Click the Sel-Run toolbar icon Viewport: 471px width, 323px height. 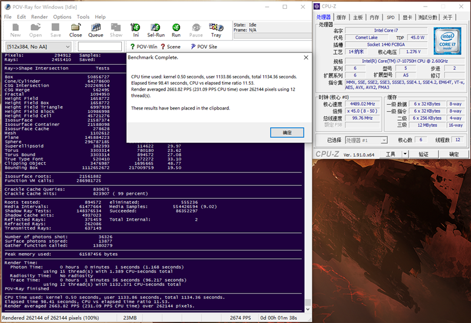click(x=156, y=31)
